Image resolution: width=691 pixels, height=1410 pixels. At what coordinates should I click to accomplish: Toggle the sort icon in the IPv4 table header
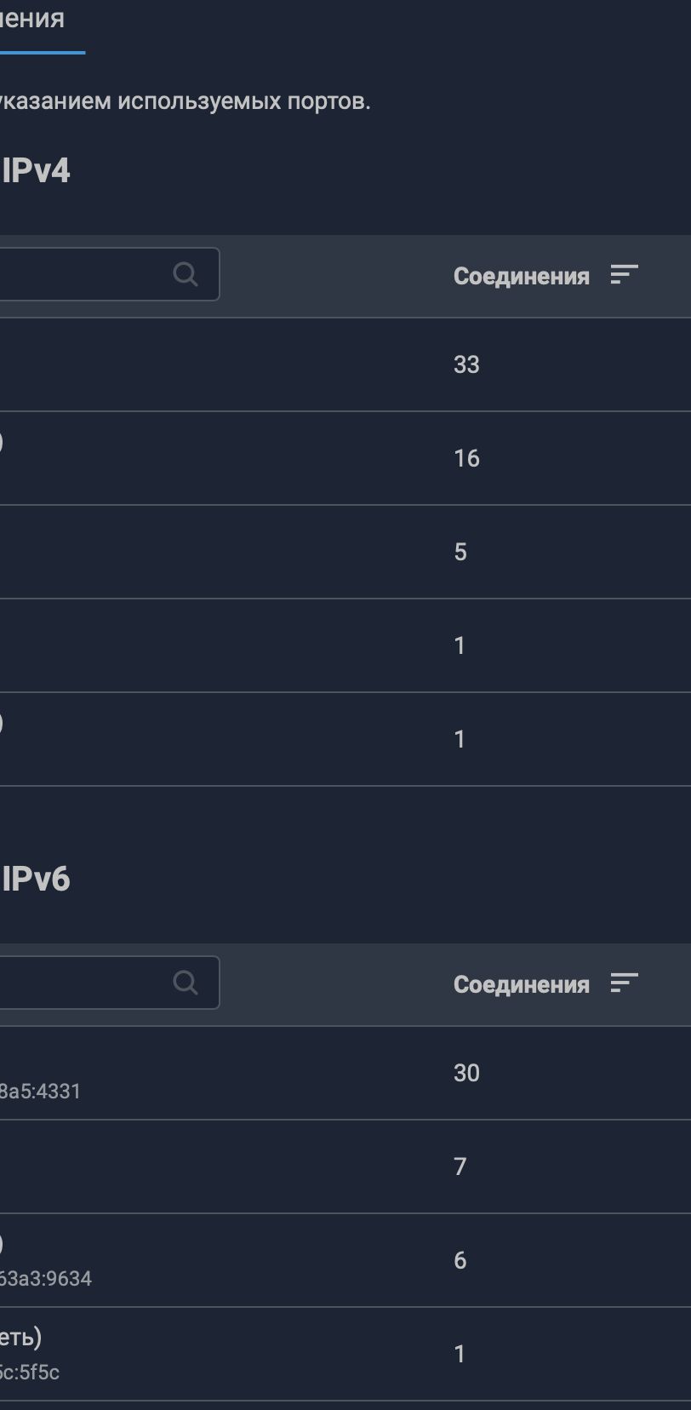tap(624, 274)
